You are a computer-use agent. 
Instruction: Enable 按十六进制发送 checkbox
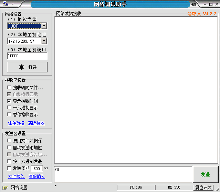click(9, 161)
